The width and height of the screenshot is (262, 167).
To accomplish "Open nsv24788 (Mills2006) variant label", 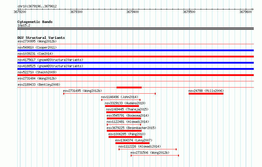I will tap(206, 91).
